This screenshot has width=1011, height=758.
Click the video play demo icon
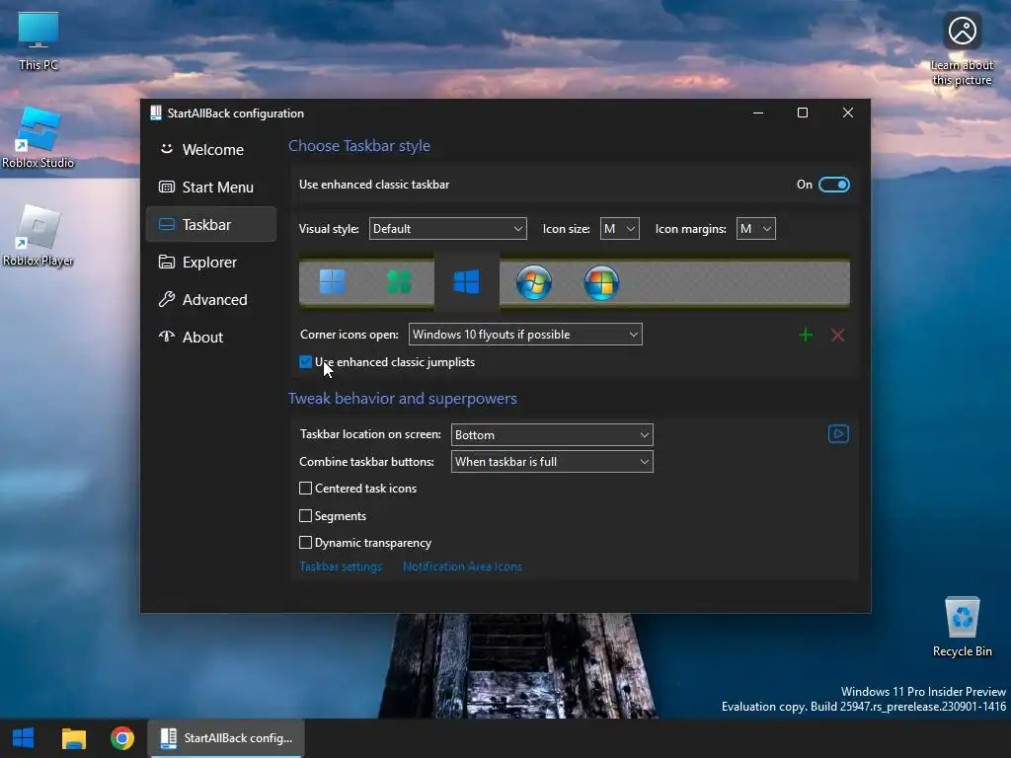838,434
